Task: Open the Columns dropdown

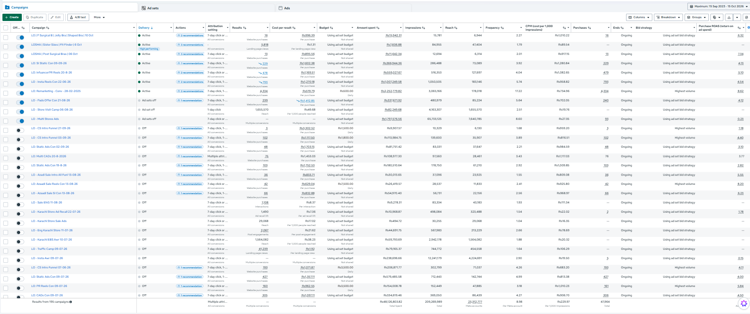Action: tap(639, 17)
